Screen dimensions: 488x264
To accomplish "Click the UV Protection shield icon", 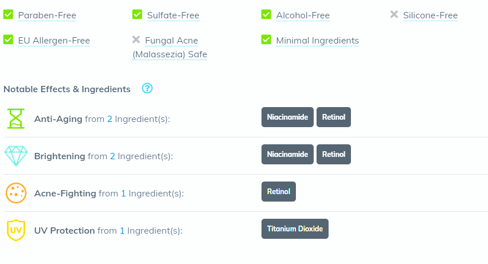I will click(16, 230).
